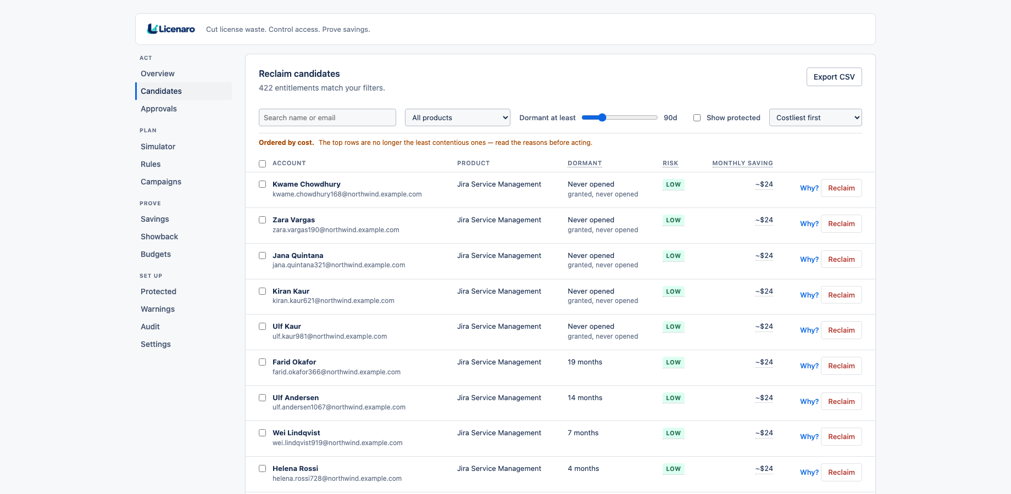Select Zara Vargas's row checkbox
The height and width of the screenshot is (494, 1011).
263,220
